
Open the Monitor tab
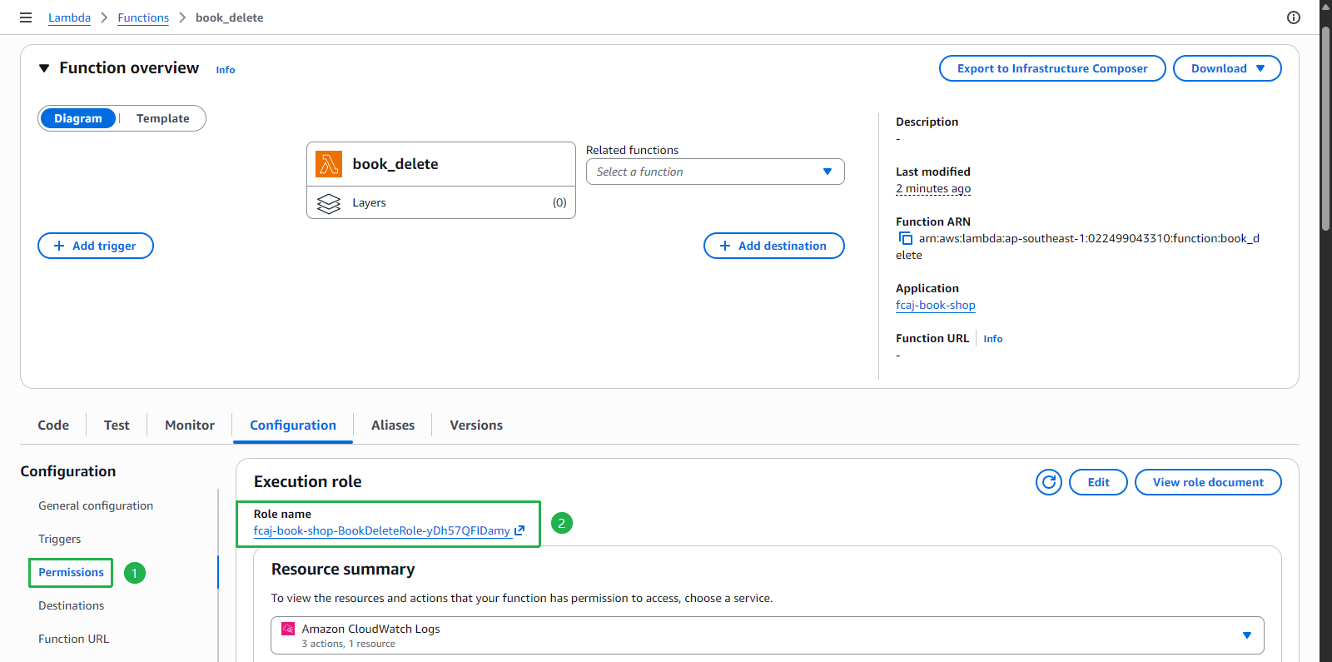(x=190, y=425)
